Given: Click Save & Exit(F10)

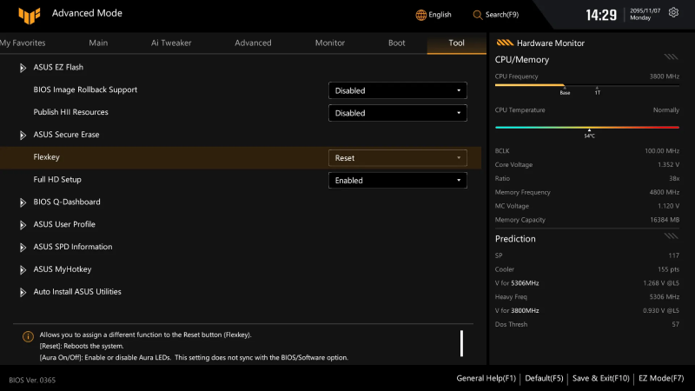Looking at the screenshot, I should [599, 379].
